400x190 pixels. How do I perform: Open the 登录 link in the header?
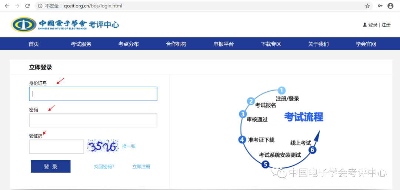(x=373, y=25)
